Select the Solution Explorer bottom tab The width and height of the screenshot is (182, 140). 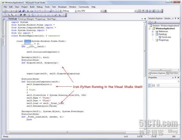[157, 73]
